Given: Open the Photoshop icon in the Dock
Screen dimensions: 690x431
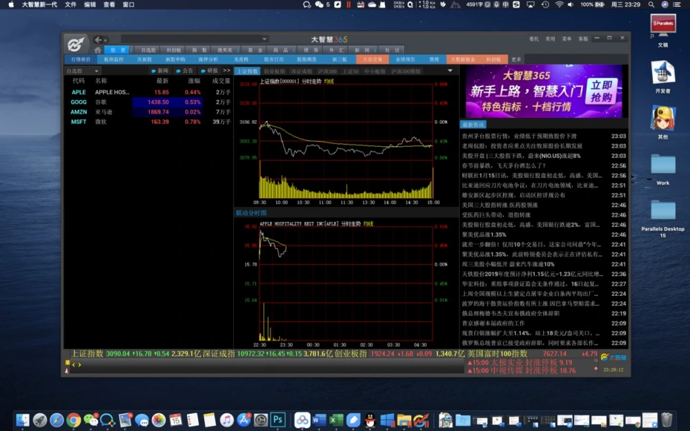Looking at the screenshot, I should click(x=277, y=419).
